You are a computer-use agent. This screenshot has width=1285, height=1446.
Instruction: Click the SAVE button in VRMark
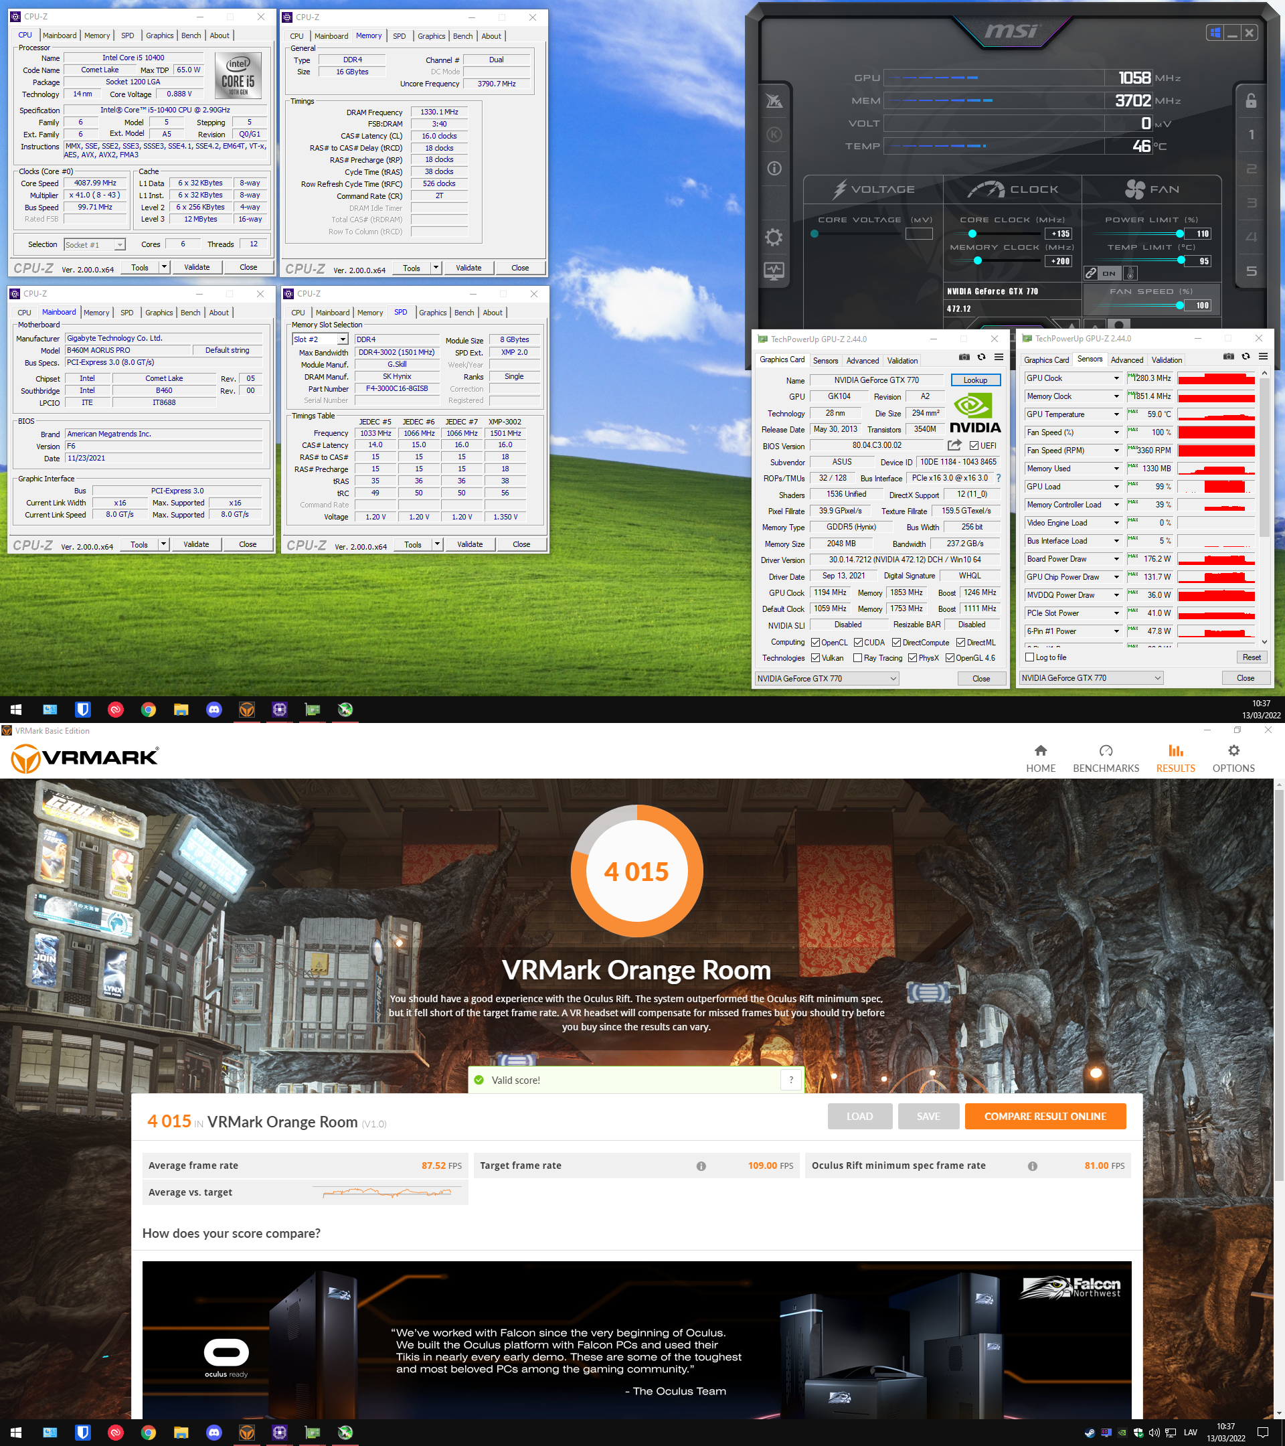coord(928,1117)
